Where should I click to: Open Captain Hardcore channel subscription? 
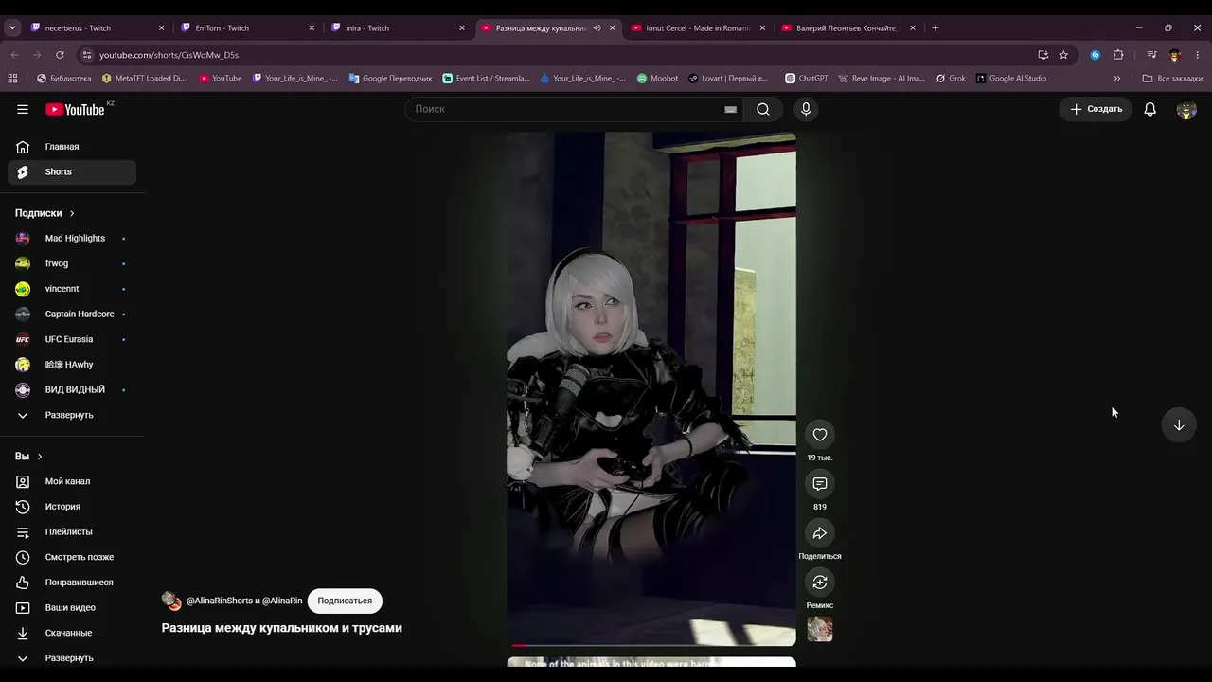(72, 314)
